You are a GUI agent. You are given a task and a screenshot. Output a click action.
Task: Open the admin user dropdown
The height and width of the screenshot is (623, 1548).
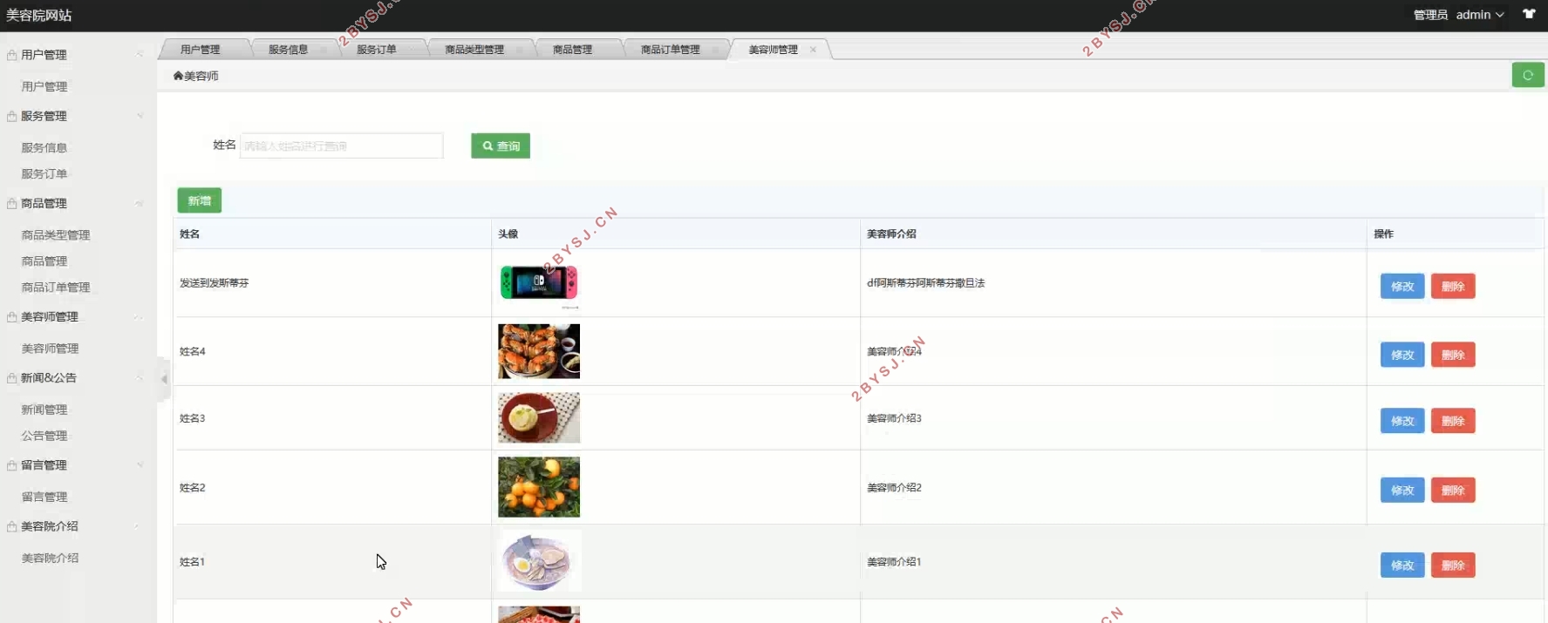coord(1479,15)
